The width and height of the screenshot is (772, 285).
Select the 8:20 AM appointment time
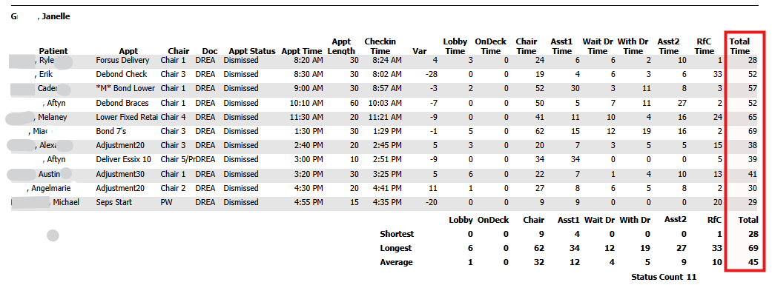click(x=309, y=61)
